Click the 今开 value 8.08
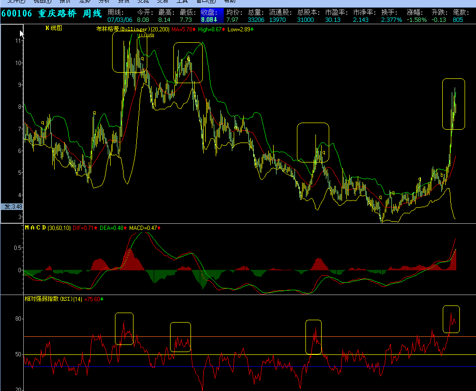 pyautogui.click(x=143, y=20)
